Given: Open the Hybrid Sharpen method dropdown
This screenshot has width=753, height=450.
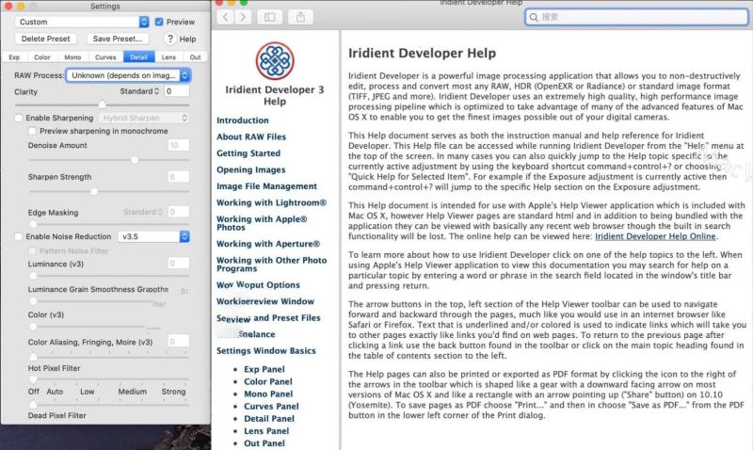Looking at the screenshot, I should [x=144, y=118].
